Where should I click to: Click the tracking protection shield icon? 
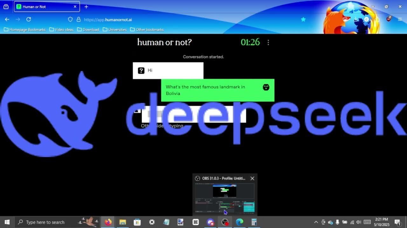[x=70, y=19]
